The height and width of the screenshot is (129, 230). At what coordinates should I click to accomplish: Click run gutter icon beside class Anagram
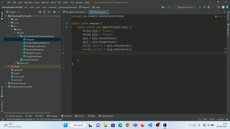67,23
